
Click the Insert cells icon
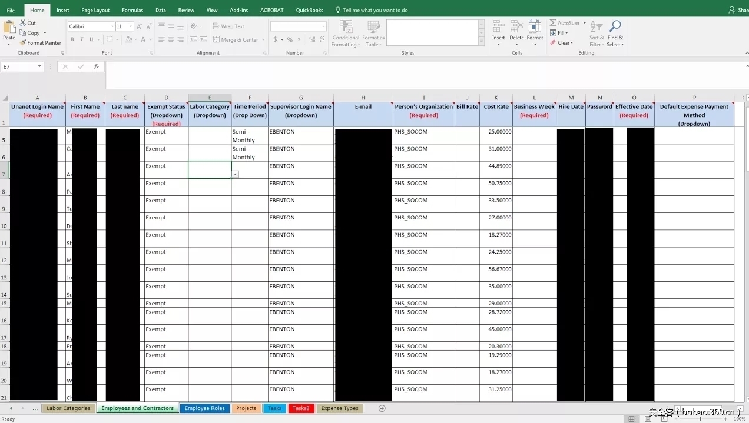pyautogui.click(x=498, y=27)
